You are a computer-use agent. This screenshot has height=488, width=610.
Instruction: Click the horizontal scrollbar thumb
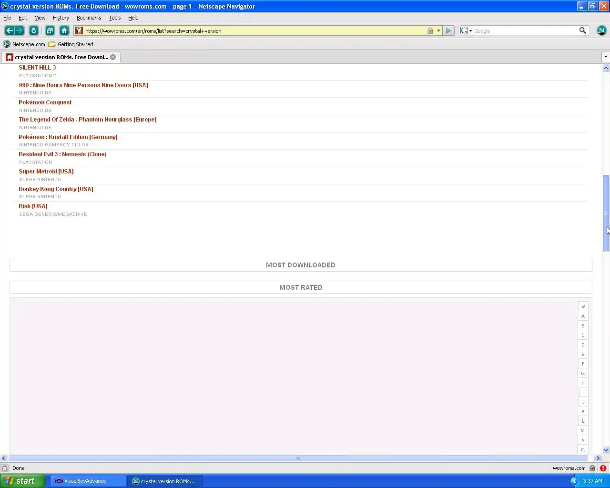pos(298,458)
